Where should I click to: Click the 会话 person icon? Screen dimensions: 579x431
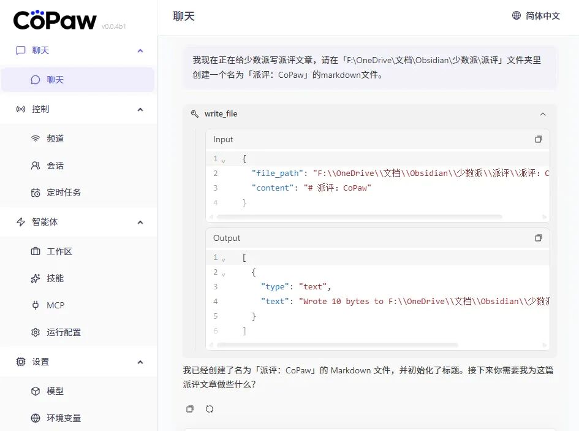[36, 166]
